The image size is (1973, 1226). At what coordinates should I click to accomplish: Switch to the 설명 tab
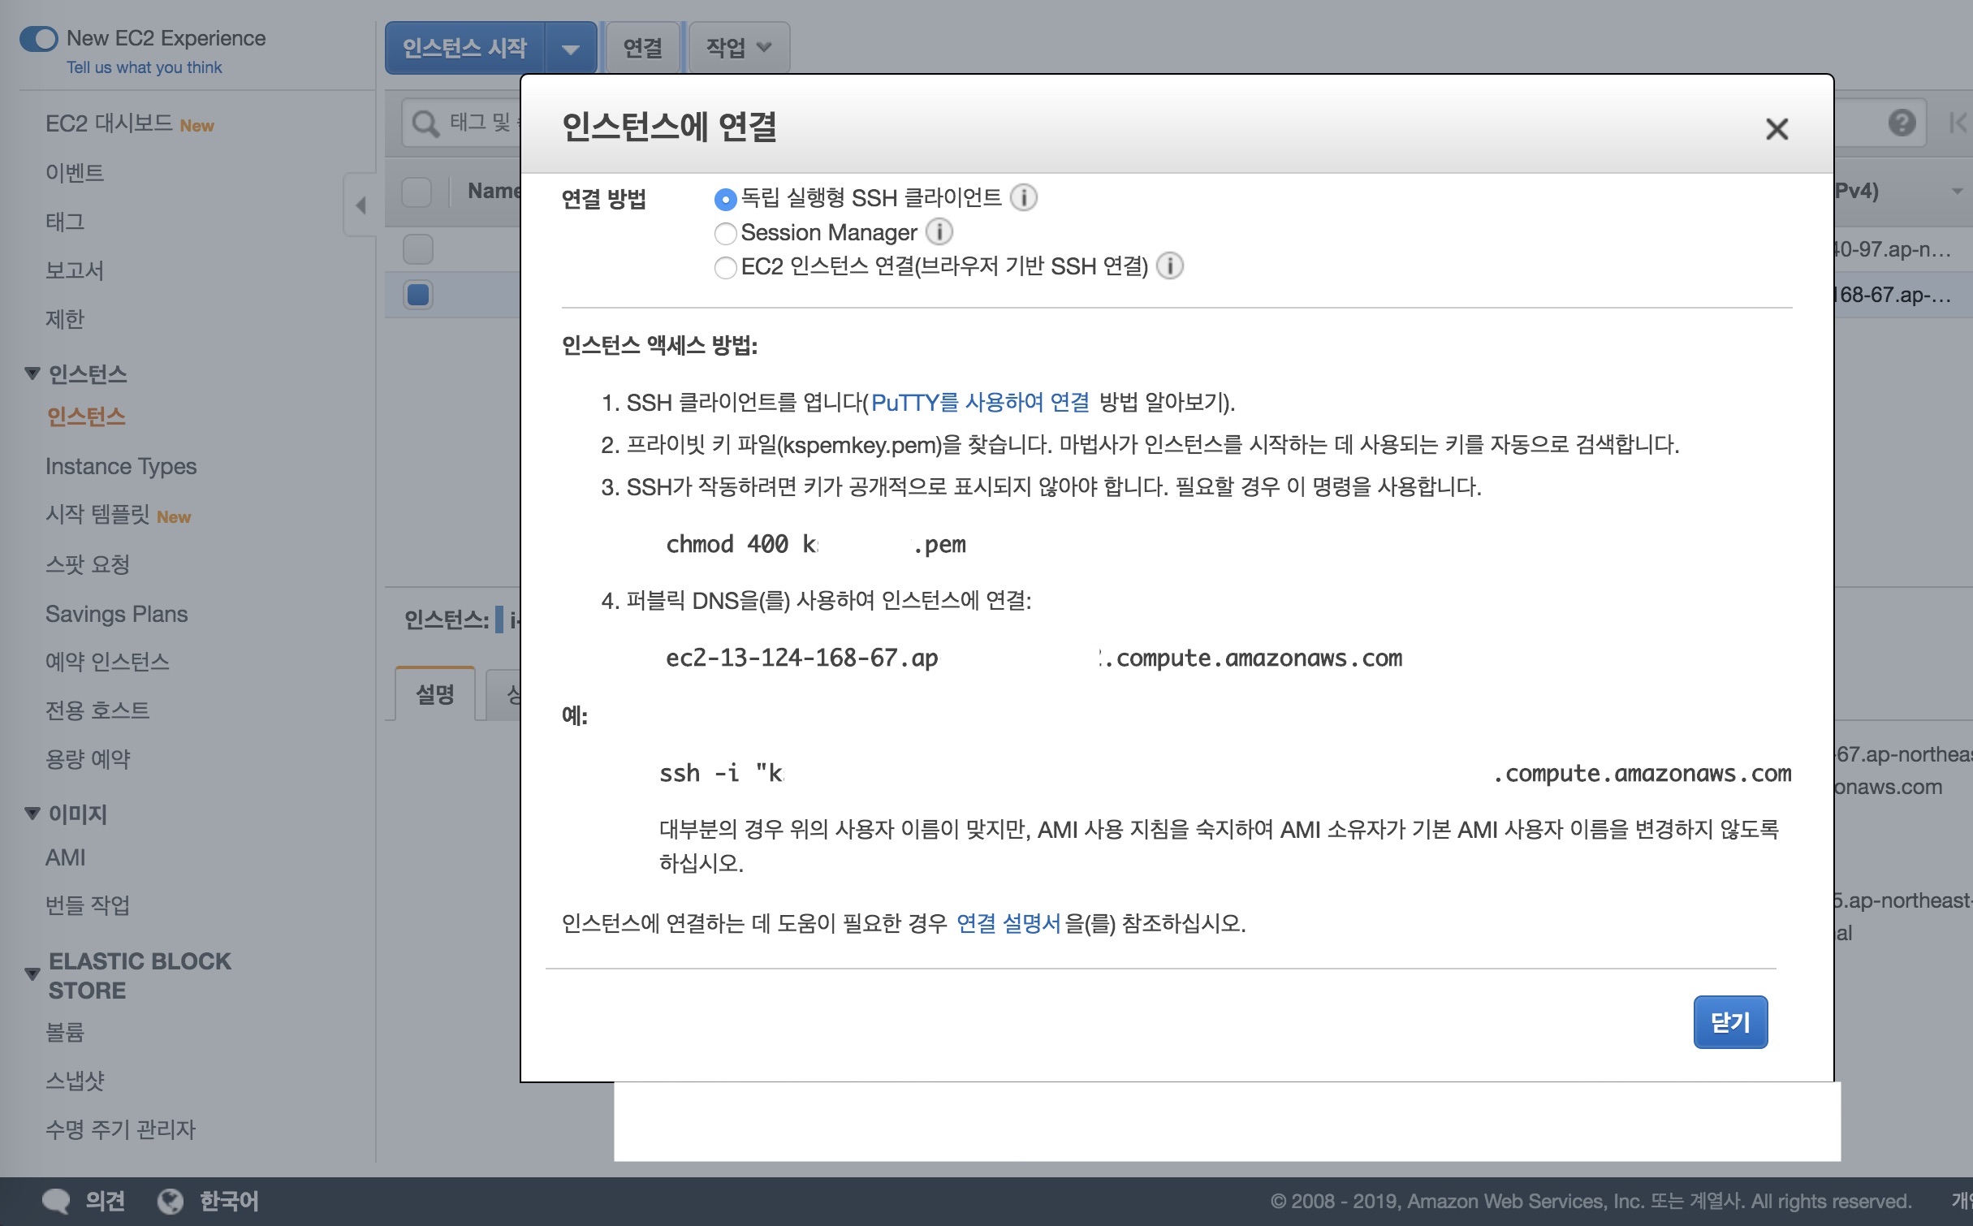click(x=435, y=694)
